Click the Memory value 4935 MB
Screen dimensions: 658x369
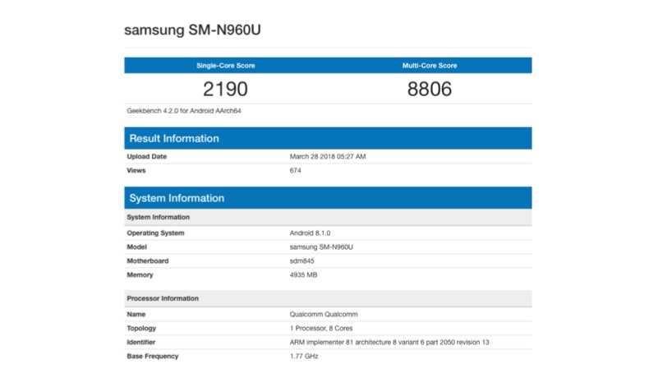click(x=304, y=275)
